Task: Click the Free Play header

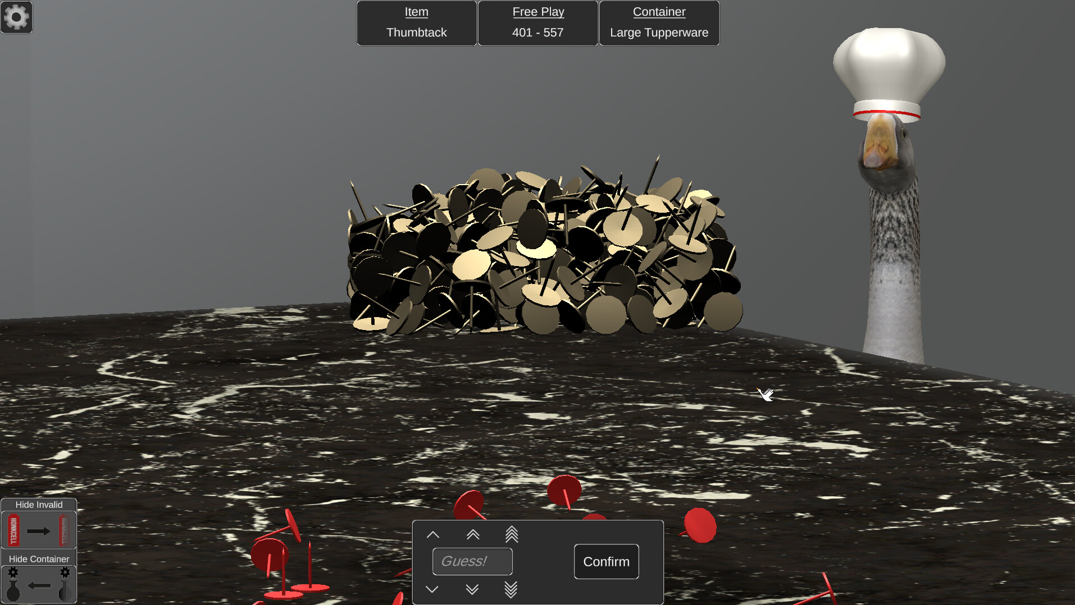Action: point(537,12)
